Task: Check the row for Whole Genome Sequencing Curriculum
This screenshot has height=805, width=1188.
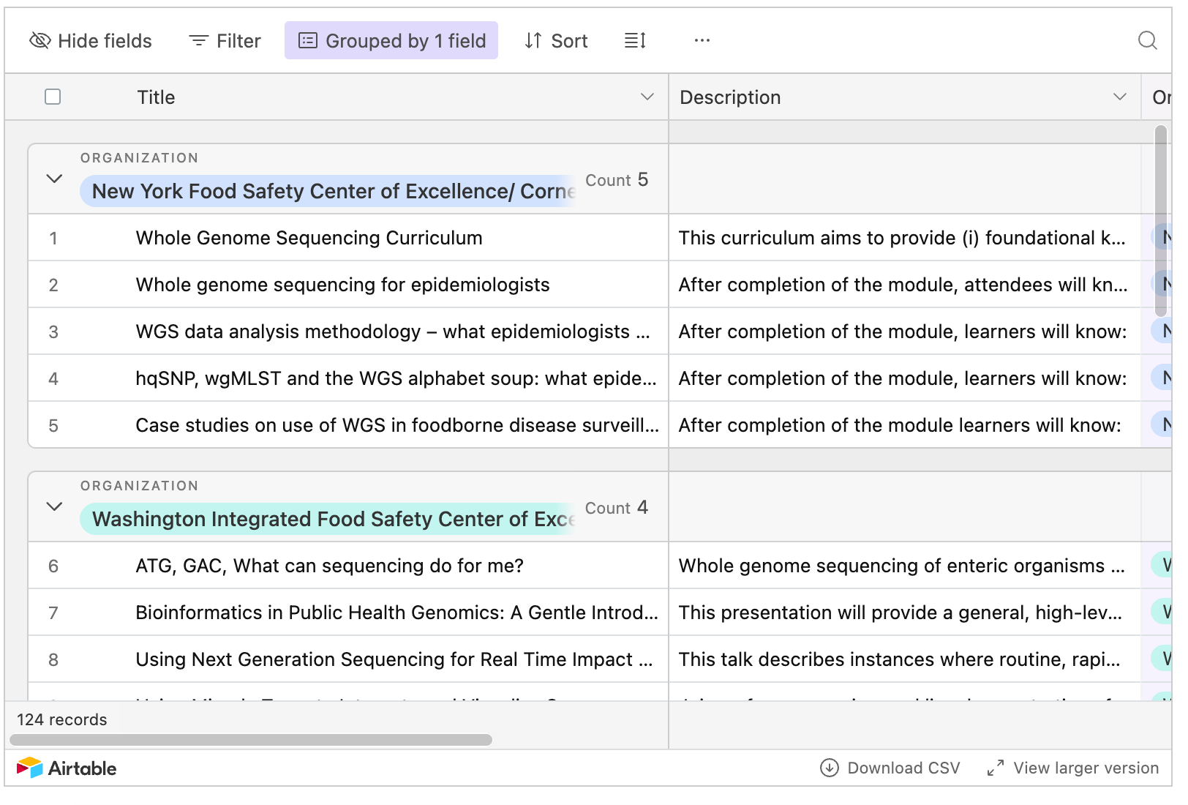Action: (53, 238)
